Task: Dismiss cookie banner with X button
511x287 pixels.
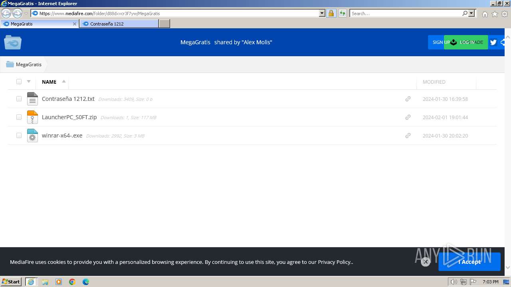Action: (x=426, y=262)
